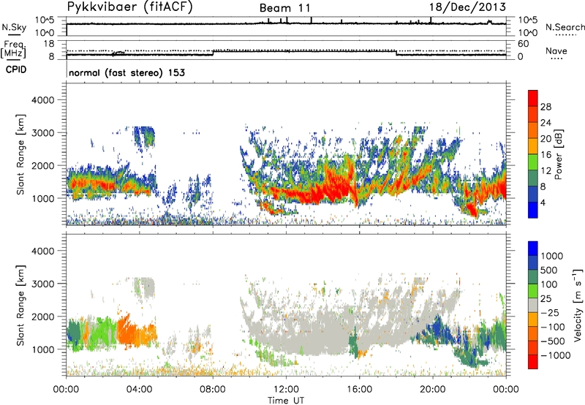Click the 'Velocity [m s-1]' colorbar label
The image size is (585, 405).
[x=578, y=305]
